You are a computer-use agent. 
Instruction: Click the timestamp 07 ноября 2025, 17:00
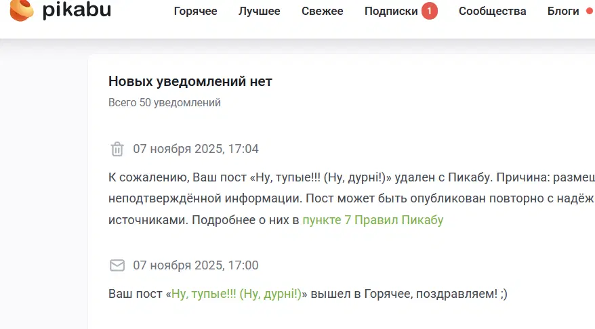pos(195,265)
